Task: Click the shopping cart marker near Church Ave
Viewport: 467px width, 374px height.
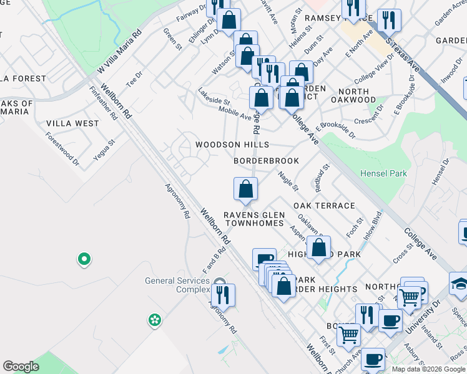Action: point(349,337)
